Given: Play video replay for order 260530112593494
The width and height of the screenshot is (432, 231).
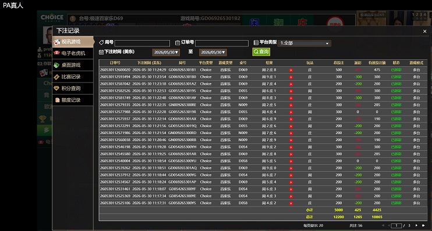Looking at the screenshot, I should [291, 77].
